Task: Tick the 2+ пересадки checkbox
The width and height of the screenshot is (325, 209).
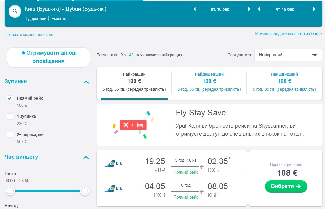Action: coord(10,135)
